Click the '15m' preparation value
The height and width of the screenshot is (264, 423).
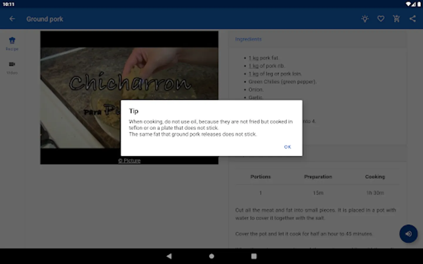tap(318, 193)
